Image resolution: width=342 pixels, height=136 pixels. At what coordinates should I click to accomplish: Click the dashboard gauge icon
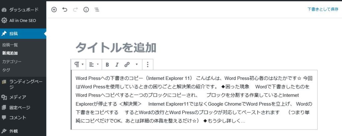pyautogui.click(x=4, y=10)
